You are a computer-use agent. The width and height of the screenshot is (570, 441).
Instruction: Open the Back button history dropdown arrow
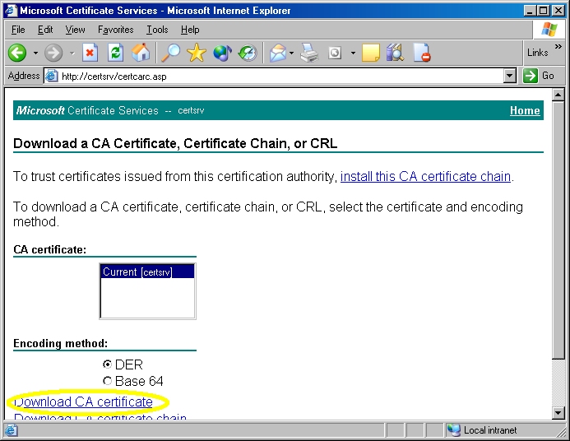[35, 53]
